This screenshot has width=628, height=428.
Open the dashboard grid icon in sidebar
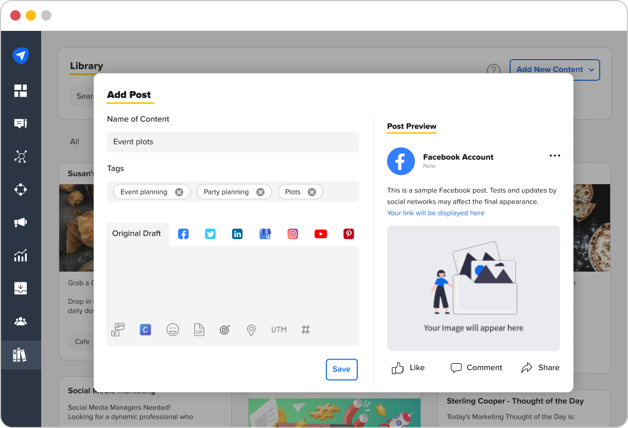pyautogui.click(x=21, y=91)
